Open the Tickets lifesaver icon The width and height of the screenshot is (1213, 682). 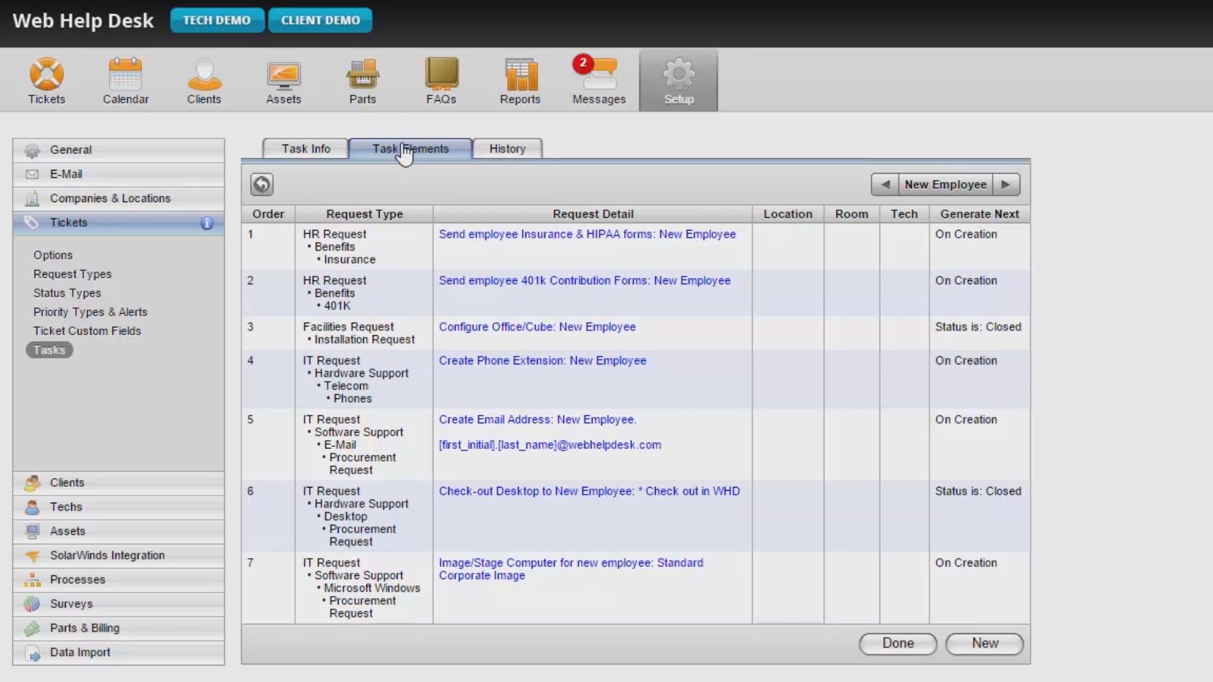coord(47,75)
